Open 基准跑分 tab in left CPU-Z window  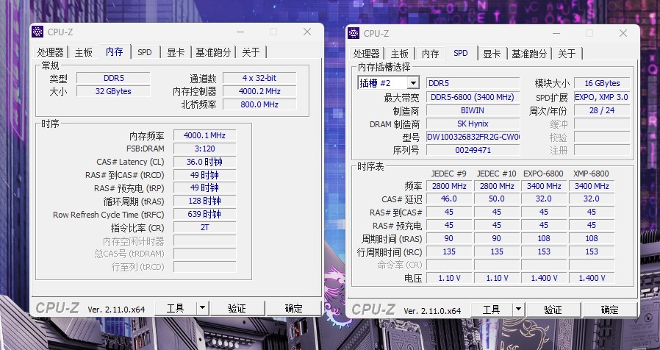(213, 52)
